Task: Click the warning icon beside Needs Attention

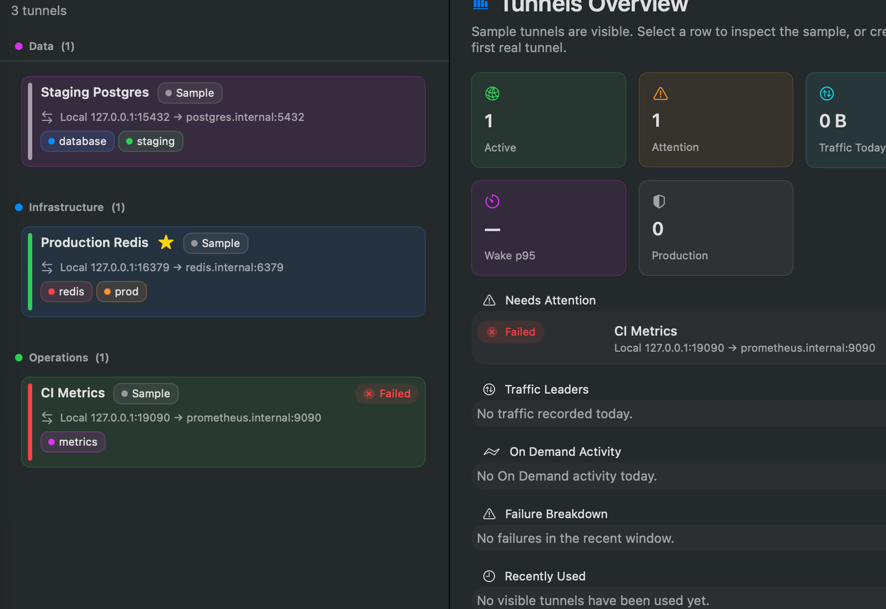Action: (490, 300)
